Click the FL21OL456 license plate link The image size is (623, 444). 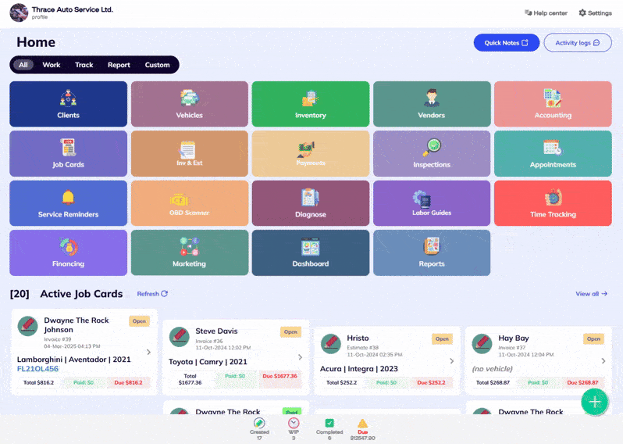37,369
